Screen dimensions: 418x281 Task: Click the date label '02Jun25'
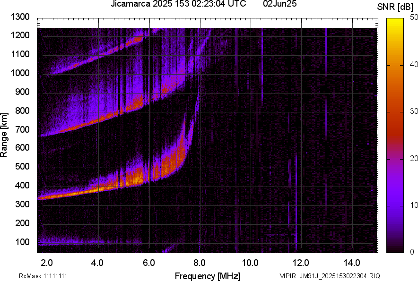pos(279,4)
